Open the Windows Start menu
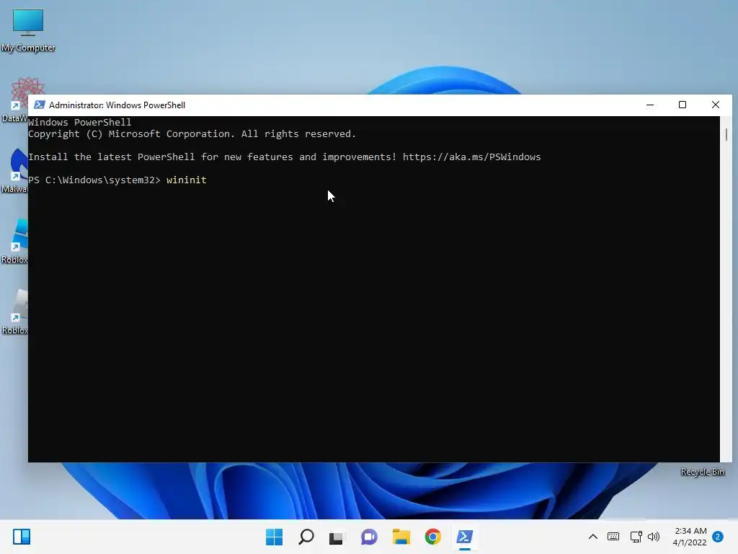Viewport: 738px width, 554px height. [275, 537]
